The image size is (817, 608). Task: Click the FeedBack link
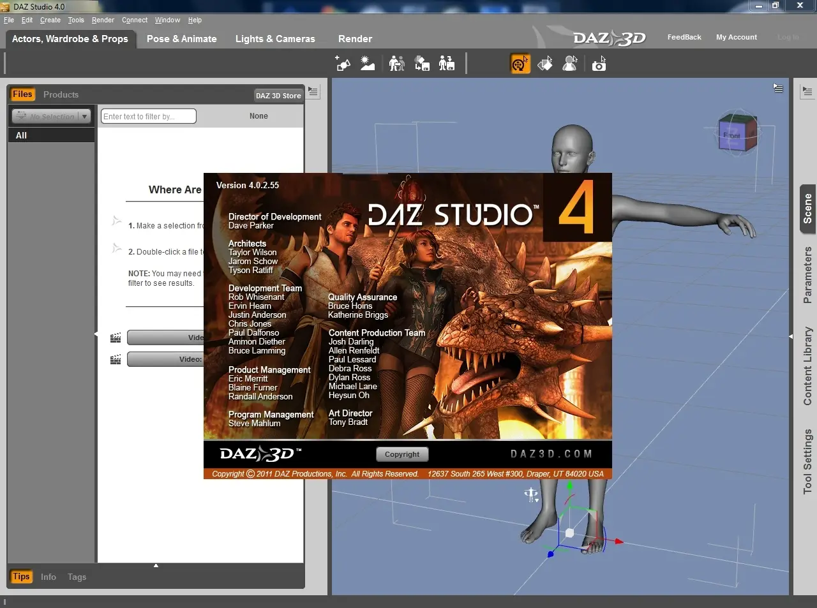coord(684,37)
